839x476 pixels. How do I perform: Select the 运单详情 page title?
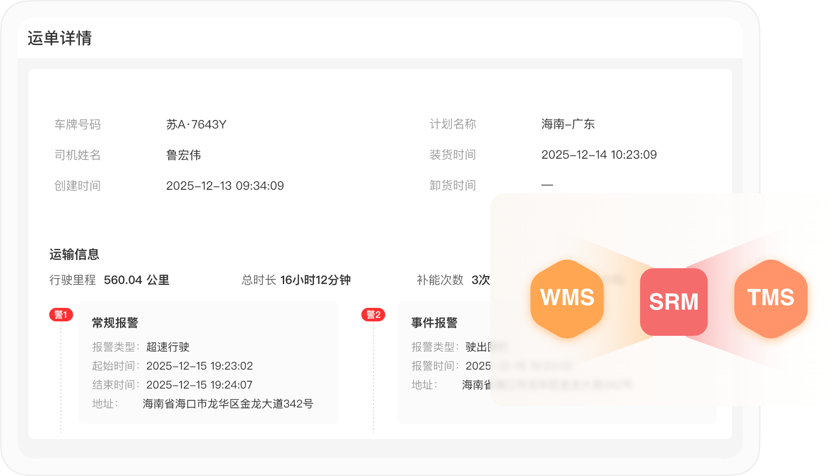click(x=60, y=38)
